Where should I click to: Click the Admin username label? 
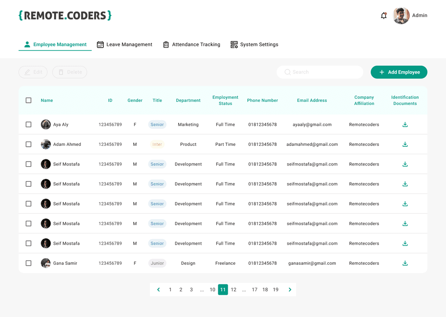click(x=419, y=16)
